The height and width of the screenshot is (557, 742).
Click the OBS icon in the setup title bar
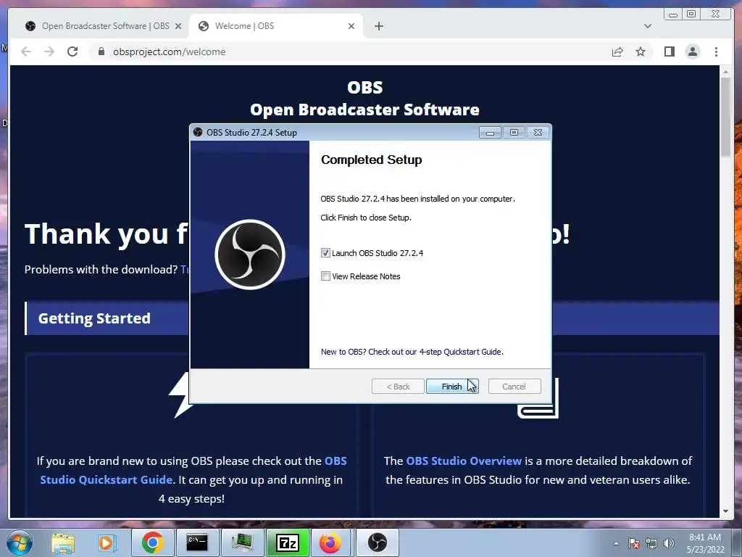point(198,132)
